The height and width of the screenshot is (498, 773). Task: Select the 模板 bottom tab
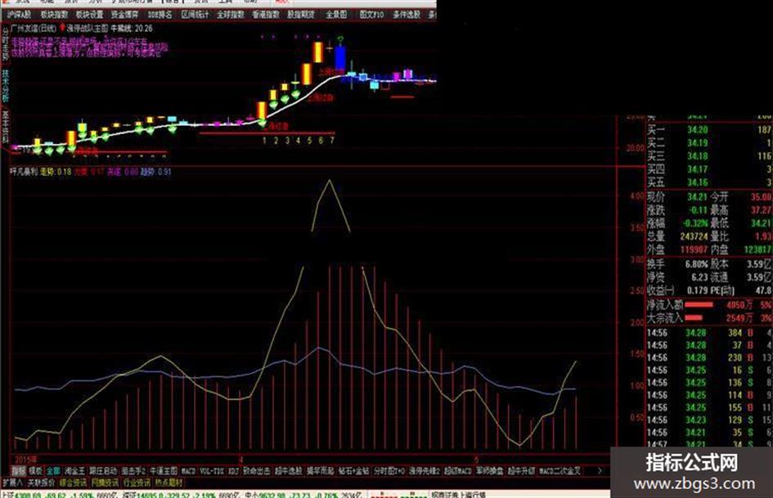click(35, 471)
